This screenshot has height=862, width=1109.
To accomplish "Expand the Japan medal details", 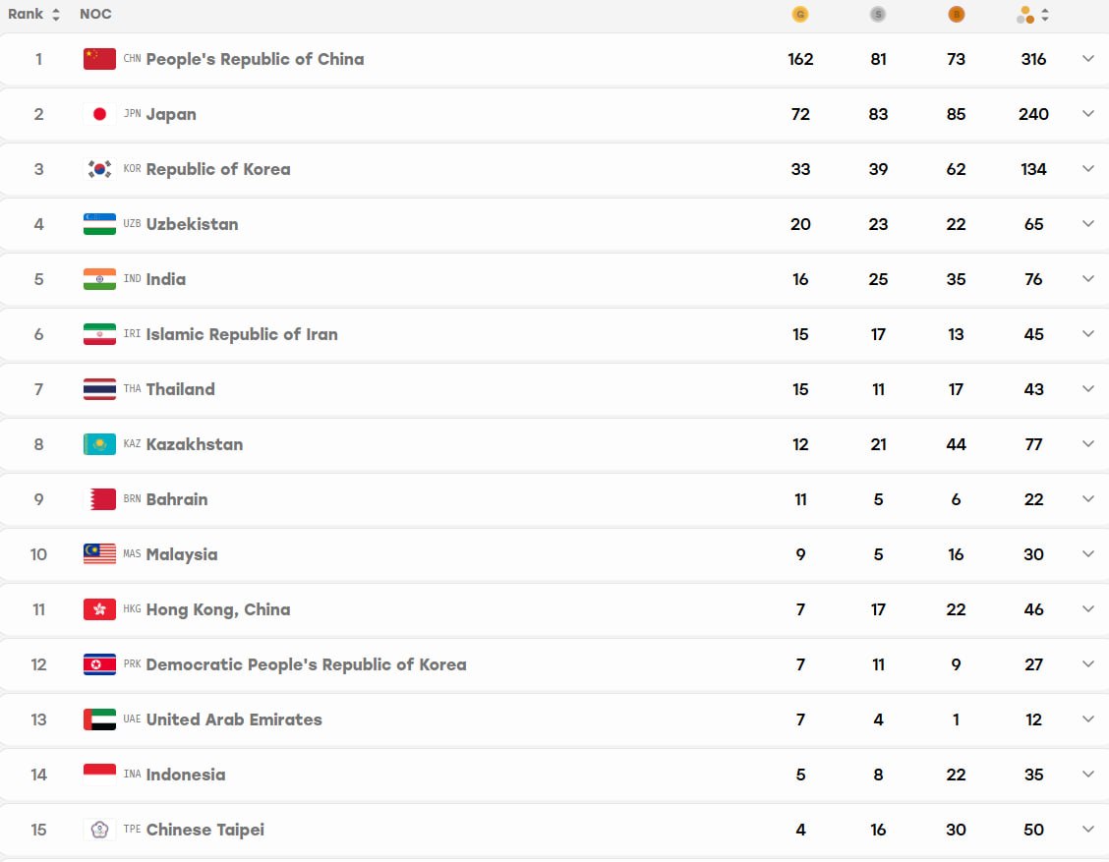I will [1087, 114].
